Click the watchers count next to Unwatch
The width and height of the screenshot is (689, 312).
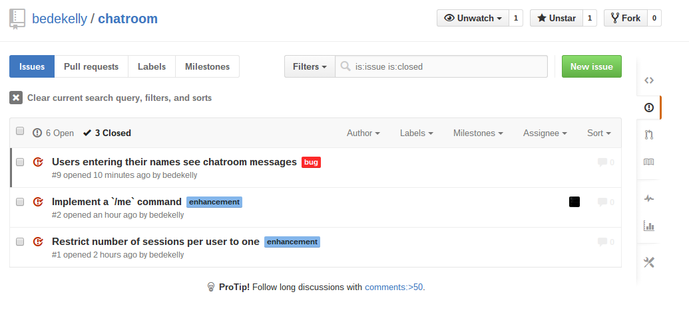[516, 18]
